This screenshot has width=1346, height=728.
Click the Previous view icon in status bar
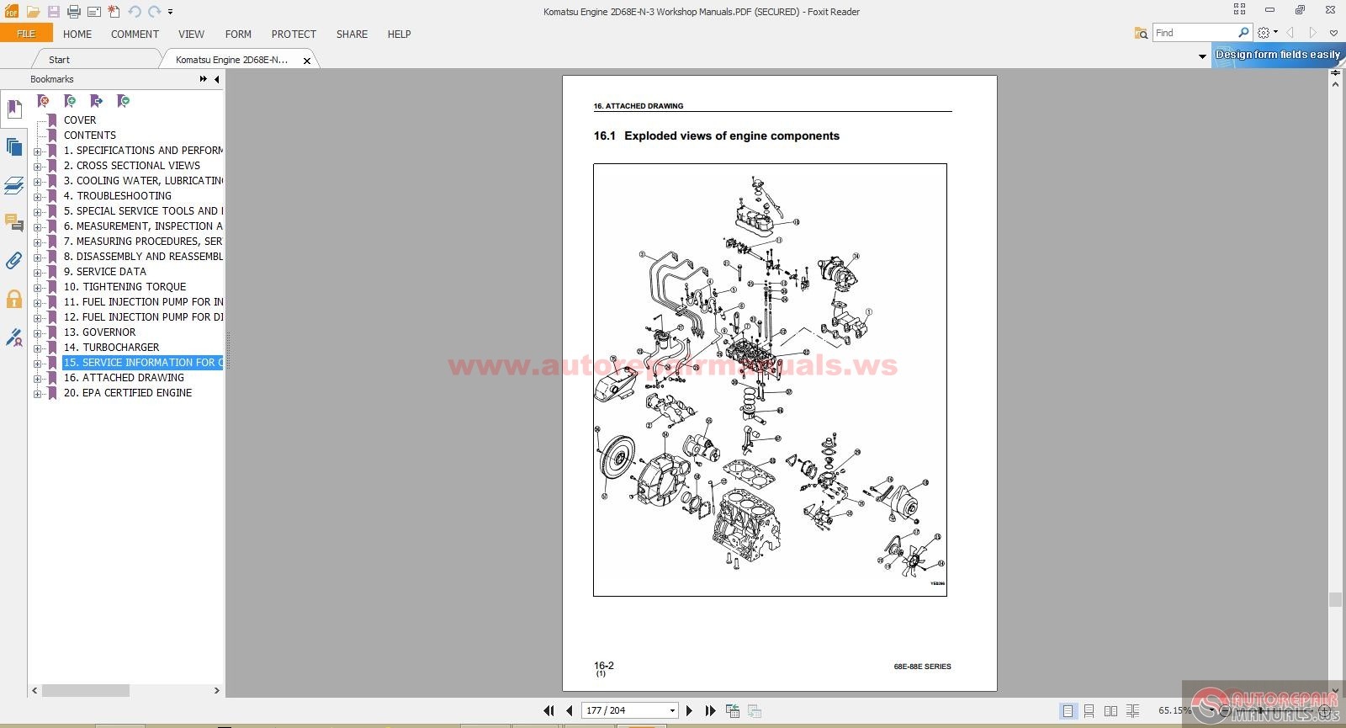coord(733,711)
